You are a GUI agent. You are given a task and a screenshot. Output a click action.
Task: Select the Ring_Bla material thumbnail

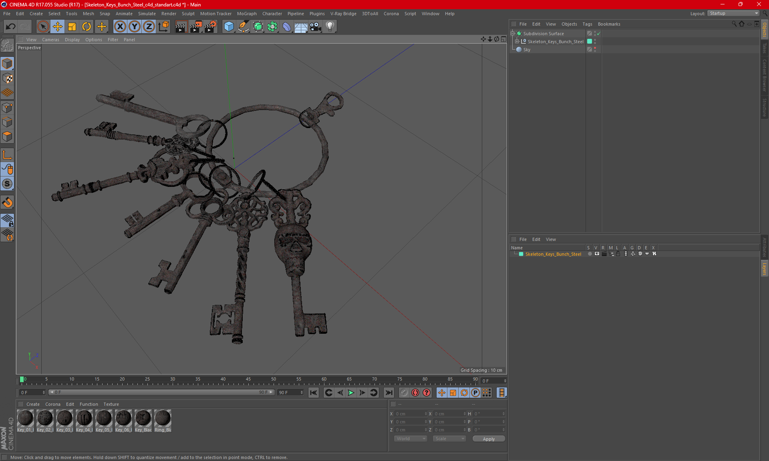(163, 421)
